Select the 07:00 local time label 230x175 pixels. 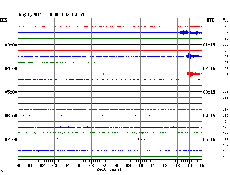point(11,139)
